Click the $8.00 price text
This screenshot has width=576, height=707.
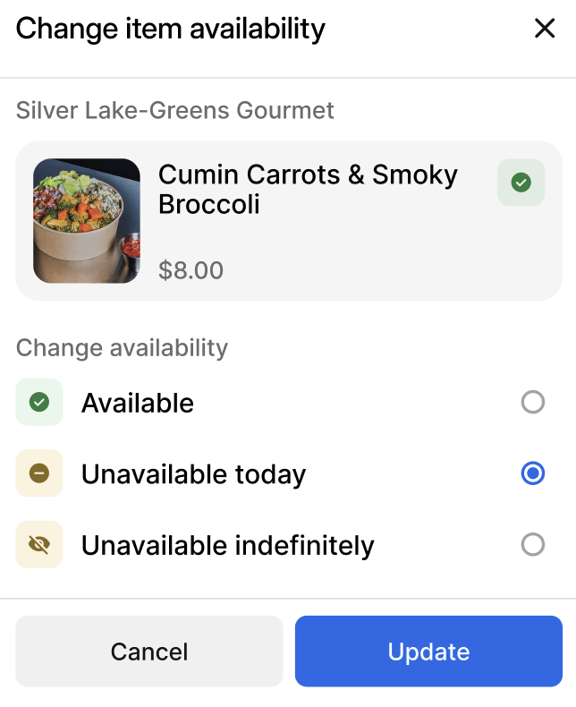click(x=191, y=270)
